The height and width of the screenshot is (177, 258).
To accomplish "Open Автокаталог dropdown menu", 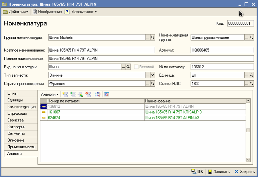I will tap(84, 12).
